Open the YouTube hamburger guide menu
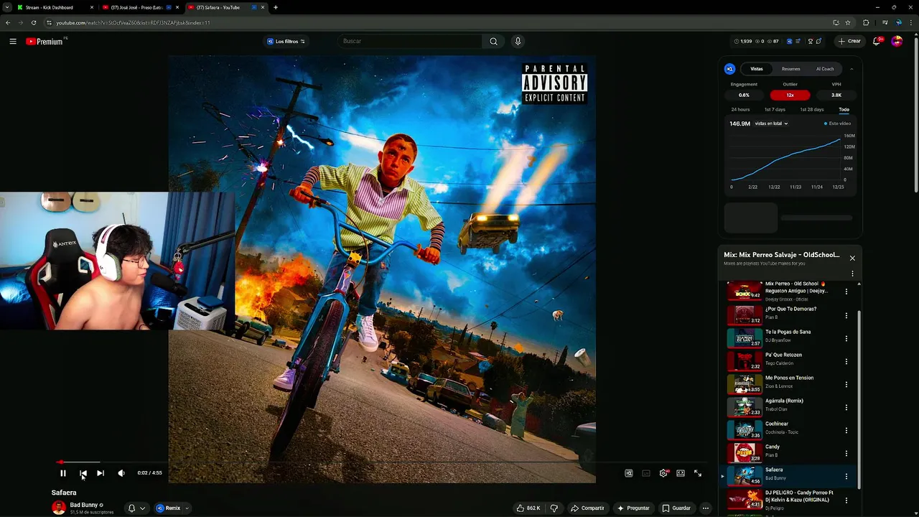This screenshot has height=517, width=919. point(13,42)
